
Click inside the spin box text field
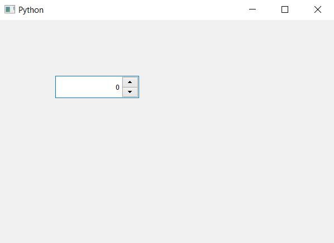(89, 87)
